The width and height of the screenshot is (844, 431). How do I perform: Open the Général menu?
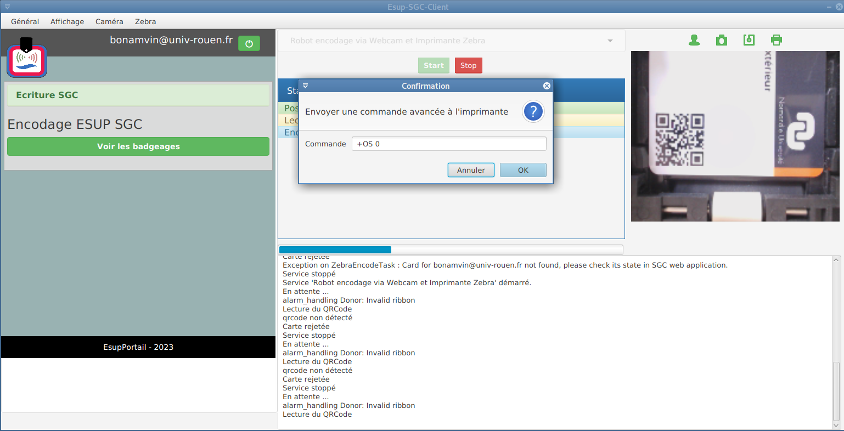click(x=25, y=21)
